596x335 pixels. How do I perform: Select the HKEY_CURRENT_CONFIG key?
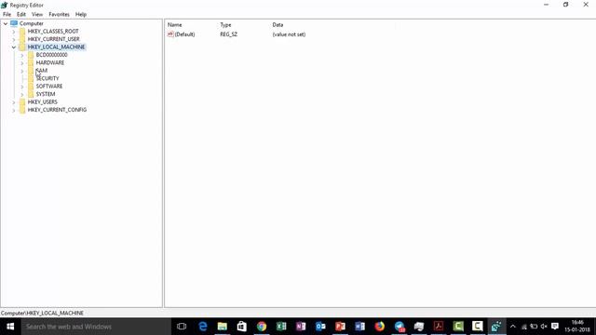(x=57, y=110)
